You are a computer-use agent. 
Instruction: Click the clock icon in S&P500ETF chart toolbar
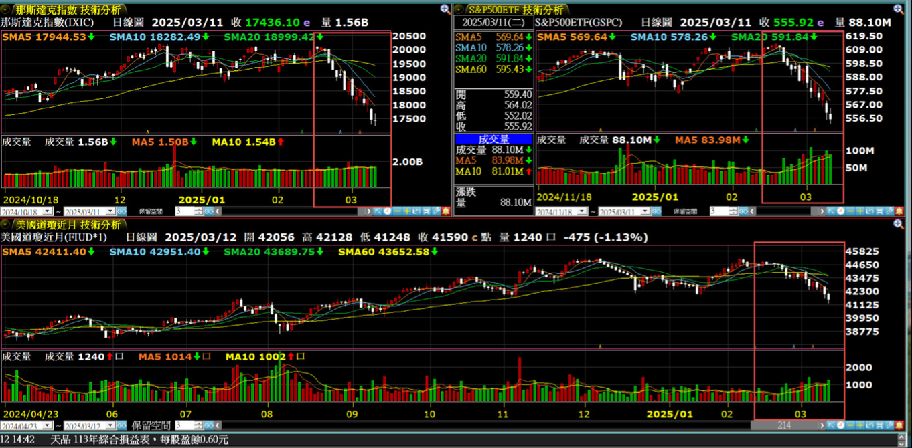point(840,211)
